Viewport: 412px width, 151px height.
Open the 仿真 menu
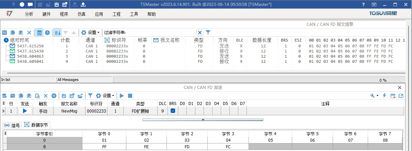click(x=82, y=14)
